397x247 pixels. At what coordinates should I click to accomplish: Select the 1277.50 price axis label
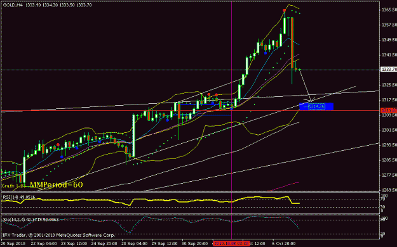389,175
